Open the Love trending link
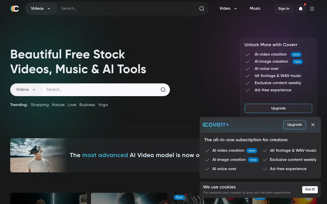 pyautogui.click(x=72, y=105)
